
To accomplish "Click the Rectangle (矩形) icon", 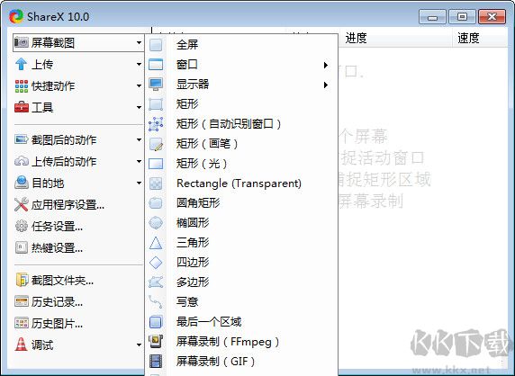I will pyautogui.click(x=156, y=104).
